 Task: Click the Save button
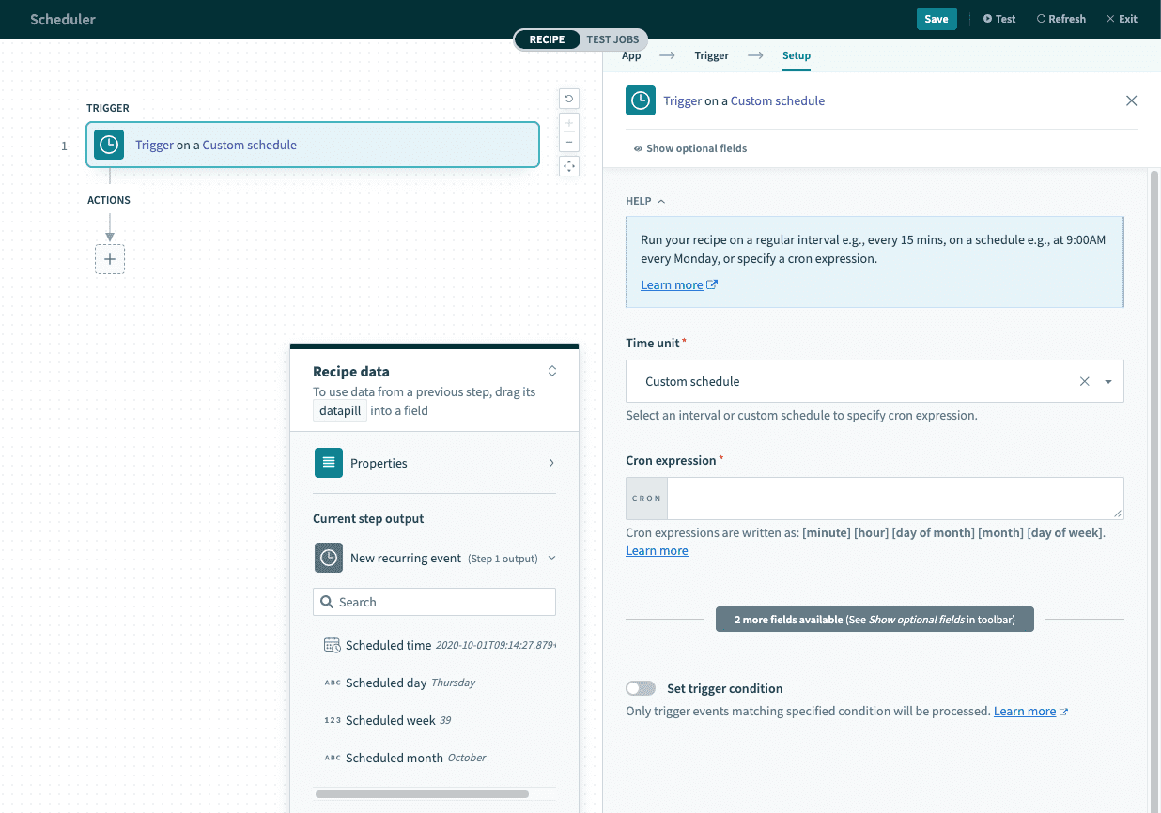[937, 18]
